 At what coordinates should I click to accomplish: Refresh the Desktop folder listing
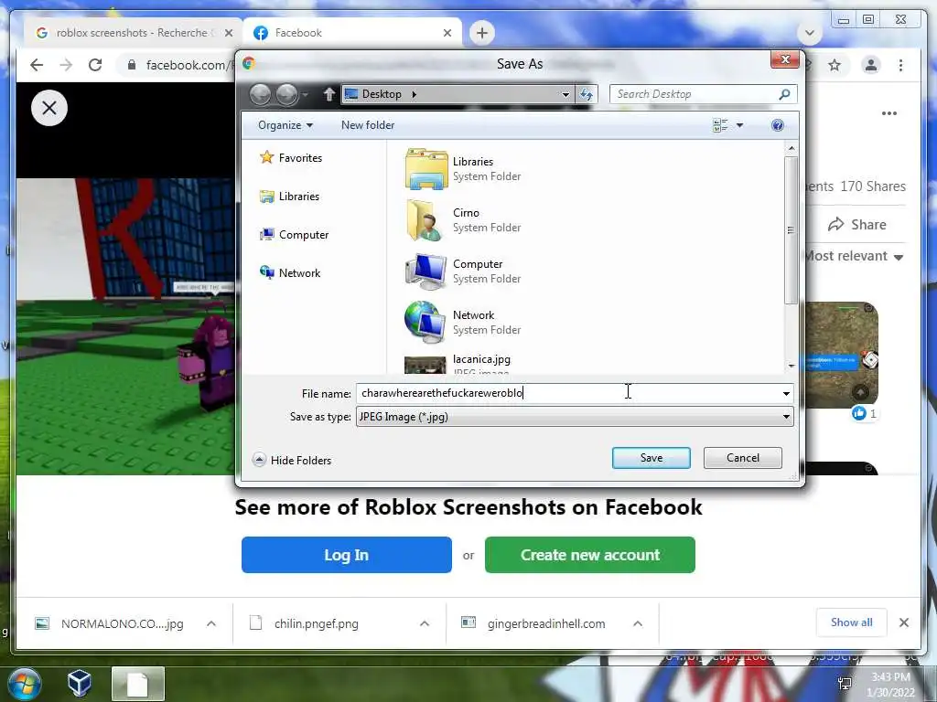click(x=587, y=94)
